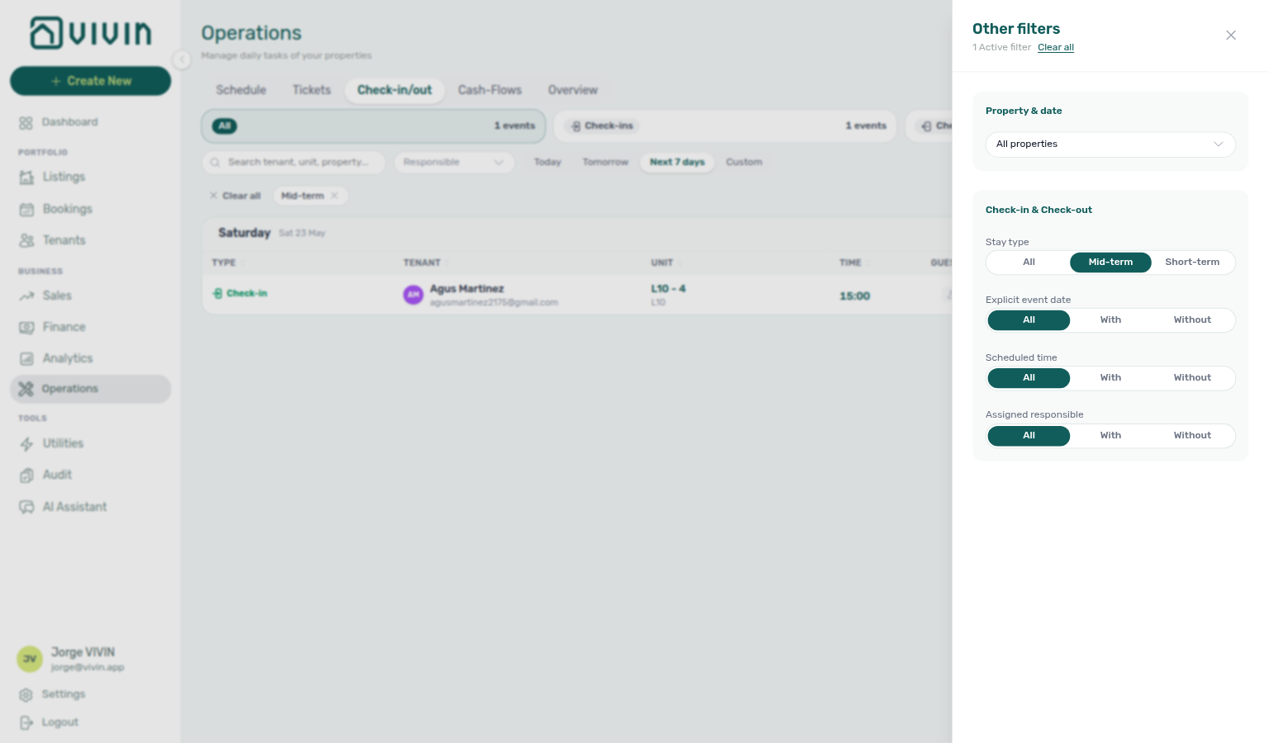Image resolution: width=1269 pixels, height=743 pixels.
Task: Switch to the Tickets tab
Action: click(311, 90)
